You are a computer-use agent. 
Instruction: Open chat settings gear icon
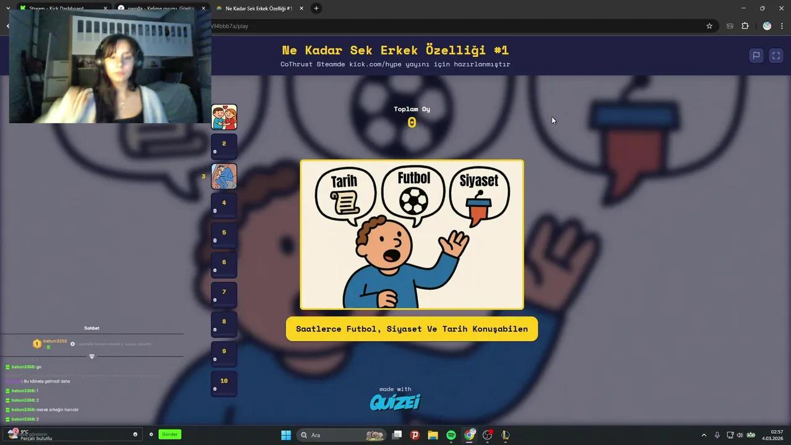click(151, 434)
